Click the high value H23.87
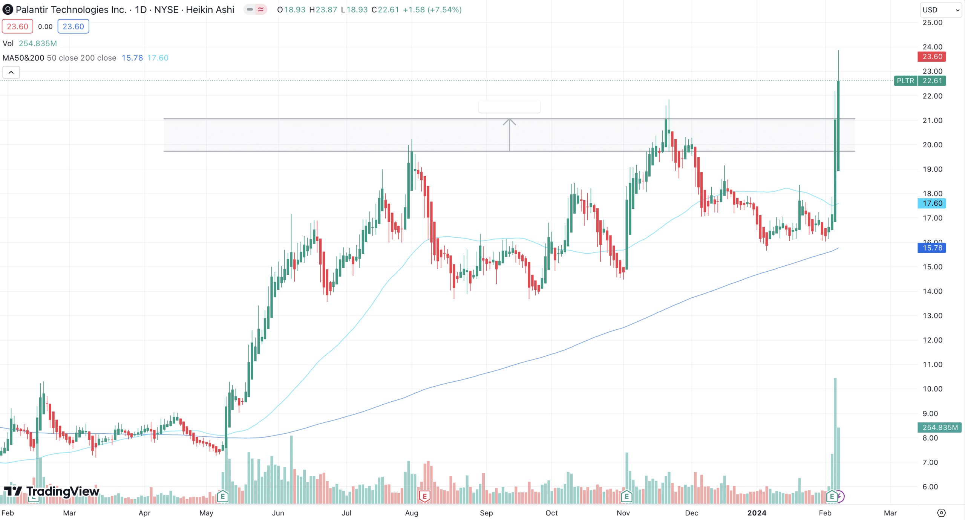Viewport: 965px width, 520px height. (323, 10)
